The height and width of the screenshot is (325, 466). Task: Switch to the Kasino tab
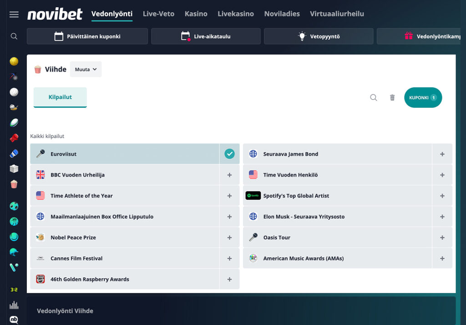(x=196, y=14)
